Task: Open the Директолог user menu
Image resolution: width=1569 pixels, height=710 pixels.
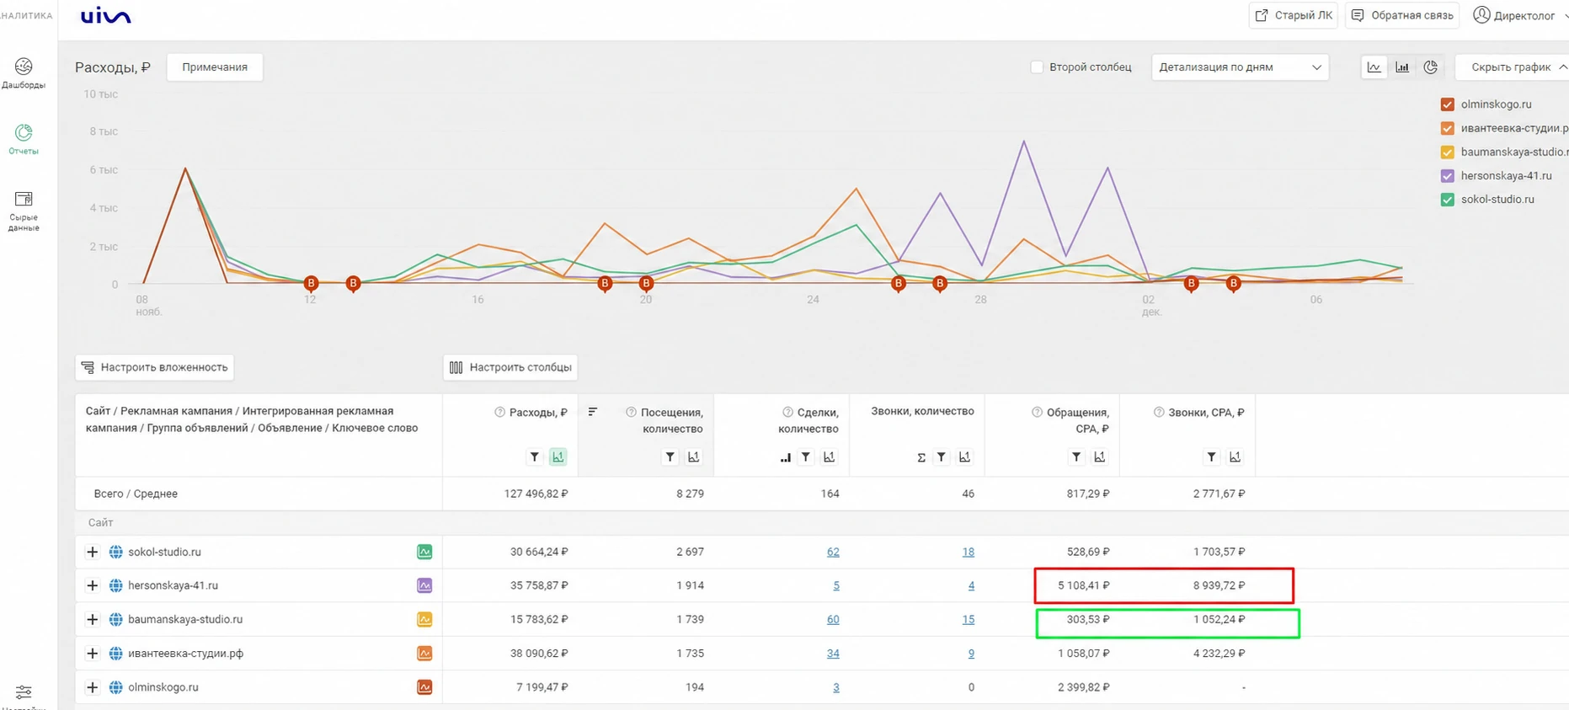Action: (1520, 15)
